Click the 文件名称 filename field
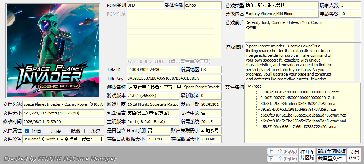364x164 pixels. 63,104
